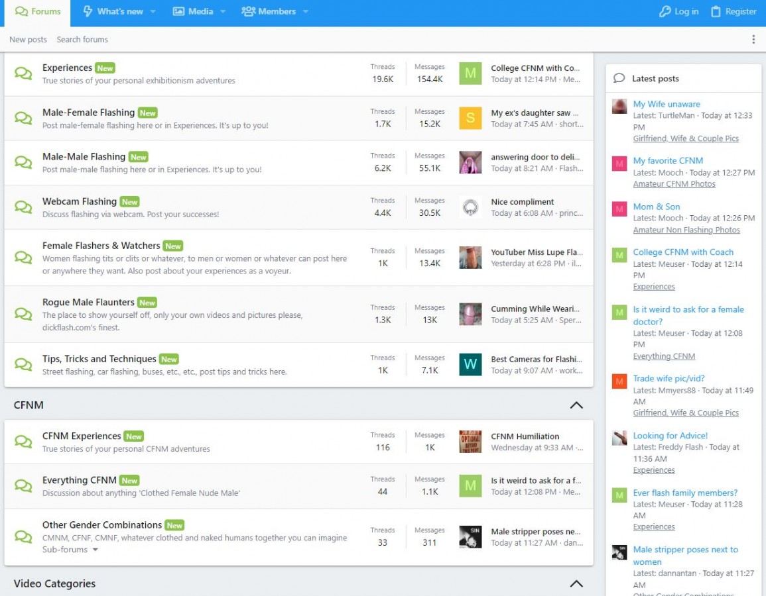The width and height of the screenshot is (766, 596).
Task: Open the Latest posts heading link
Action: click(x=655, y=78)
